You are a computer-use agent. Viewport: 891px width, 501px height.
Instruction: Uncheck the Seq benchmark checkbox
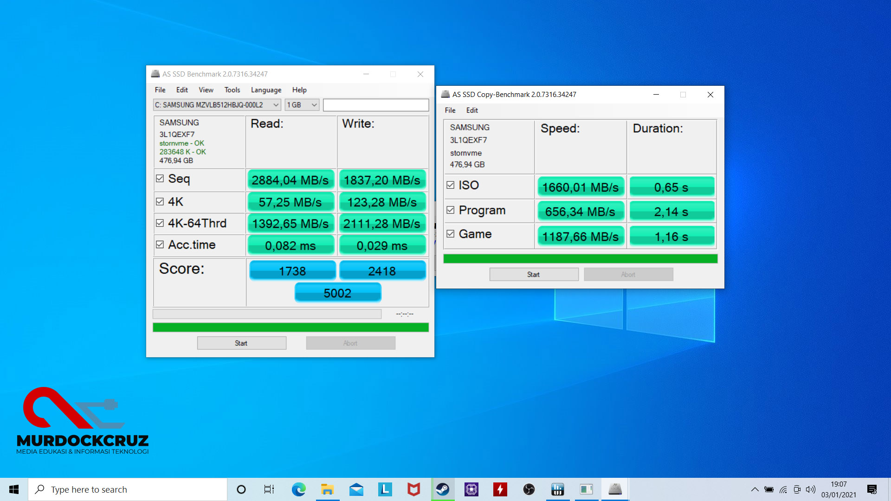tap(160, 179)
